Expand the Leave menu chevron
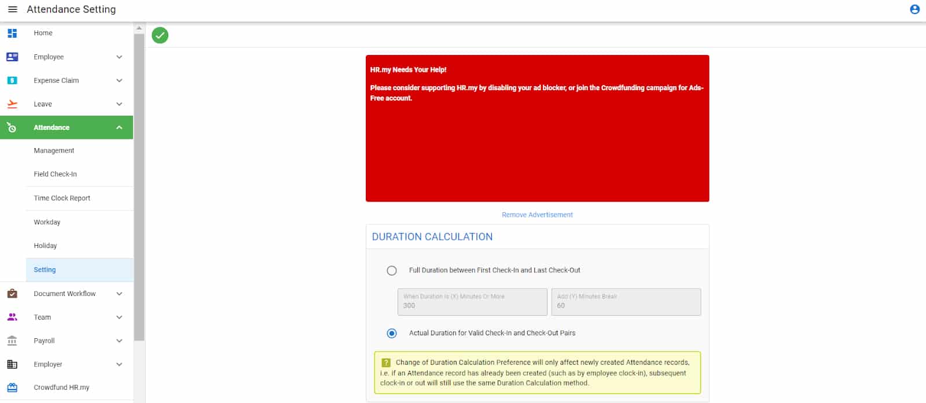 tap(119, 104)
